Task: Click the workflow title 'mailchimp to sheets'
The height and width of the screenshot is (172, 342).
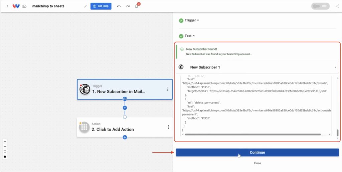Action: (48, 6)
